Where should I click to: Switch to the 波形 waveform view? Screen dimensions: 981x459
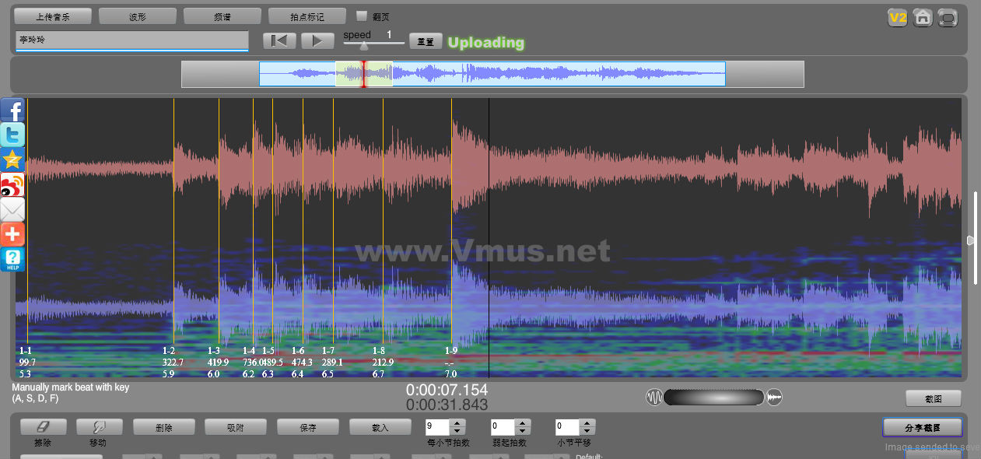click(x=137, y=16)
